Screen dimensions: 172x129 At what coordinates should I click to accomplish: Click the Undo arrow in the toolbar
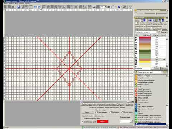(35, 7)
